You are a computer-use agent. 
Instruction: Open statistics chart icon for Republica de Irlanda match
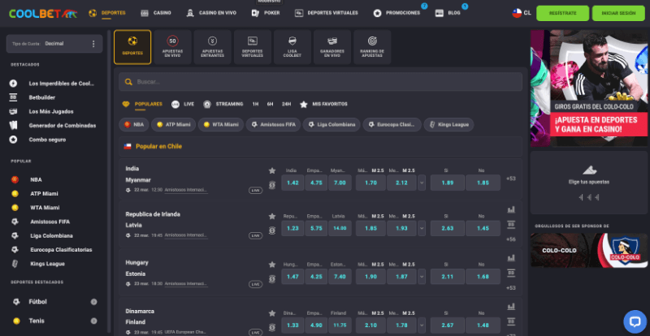(x=510, y=209)
